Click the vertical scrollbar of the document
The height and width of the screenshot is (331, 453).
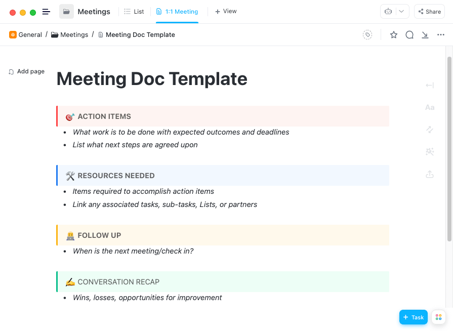[449, 147]
